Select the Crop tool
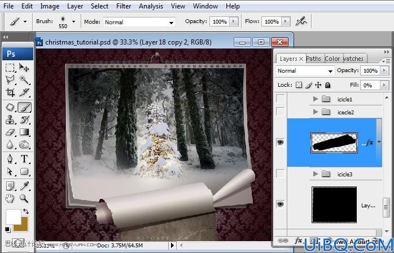The height and width of the screenshot is (253, 394). pyautogui.click(x=10, y=92)
